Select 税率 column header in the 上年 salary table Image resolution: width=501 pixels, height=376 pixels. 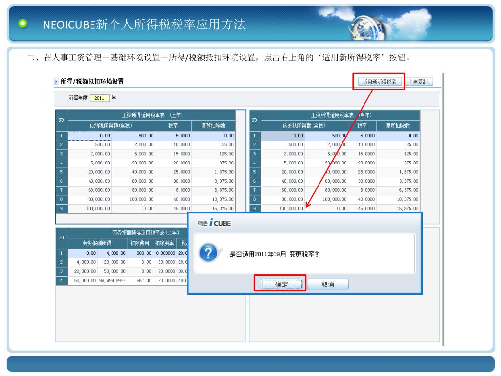pyautogui.click(x=173, y=126)
